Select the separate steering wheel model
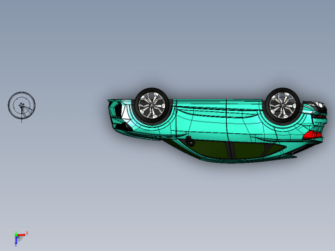 (x=22, y=106)
